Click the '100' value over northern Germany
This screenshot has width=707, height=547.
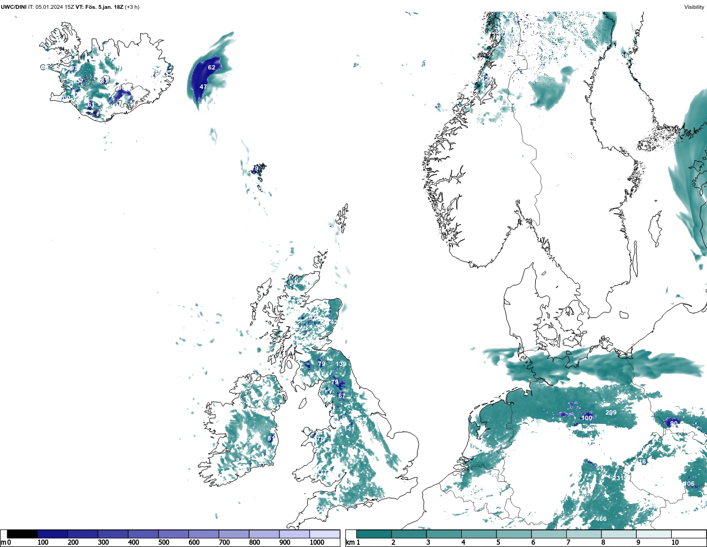(587, 418)
